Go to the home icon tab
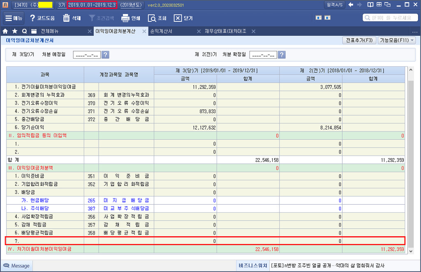This screenshot has width=421, height=272. [5, 31]
